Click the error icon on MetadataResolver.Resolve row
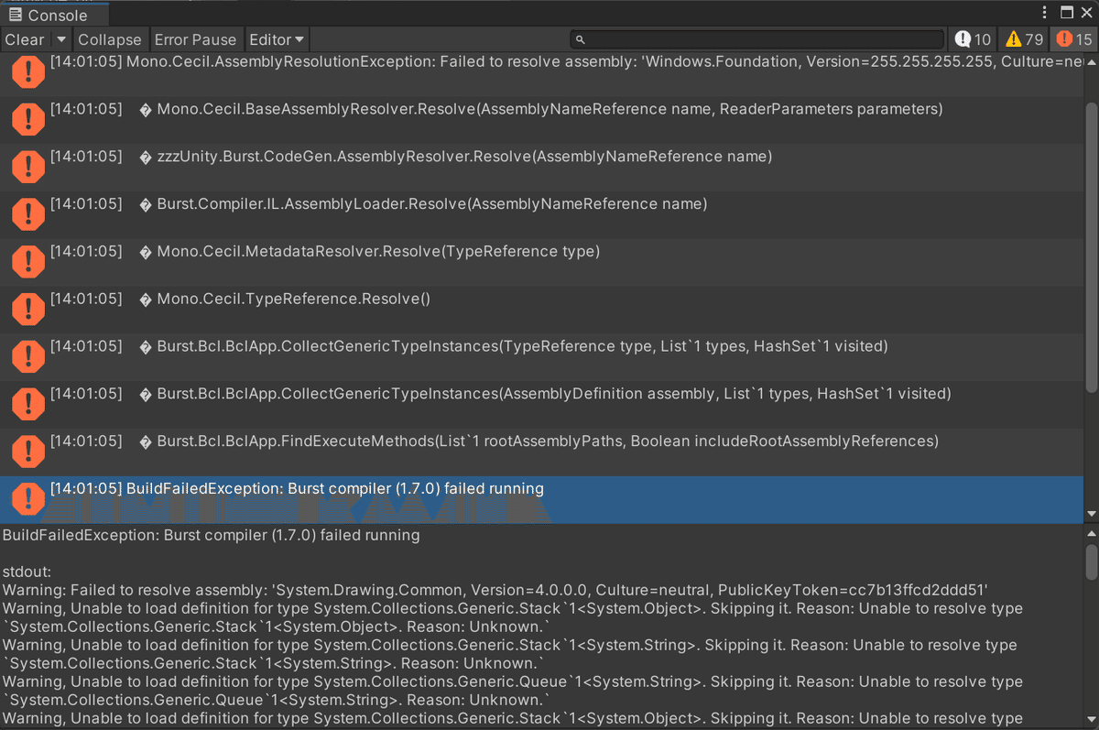This screenshot has height=730, width=1099. [28, 260]
